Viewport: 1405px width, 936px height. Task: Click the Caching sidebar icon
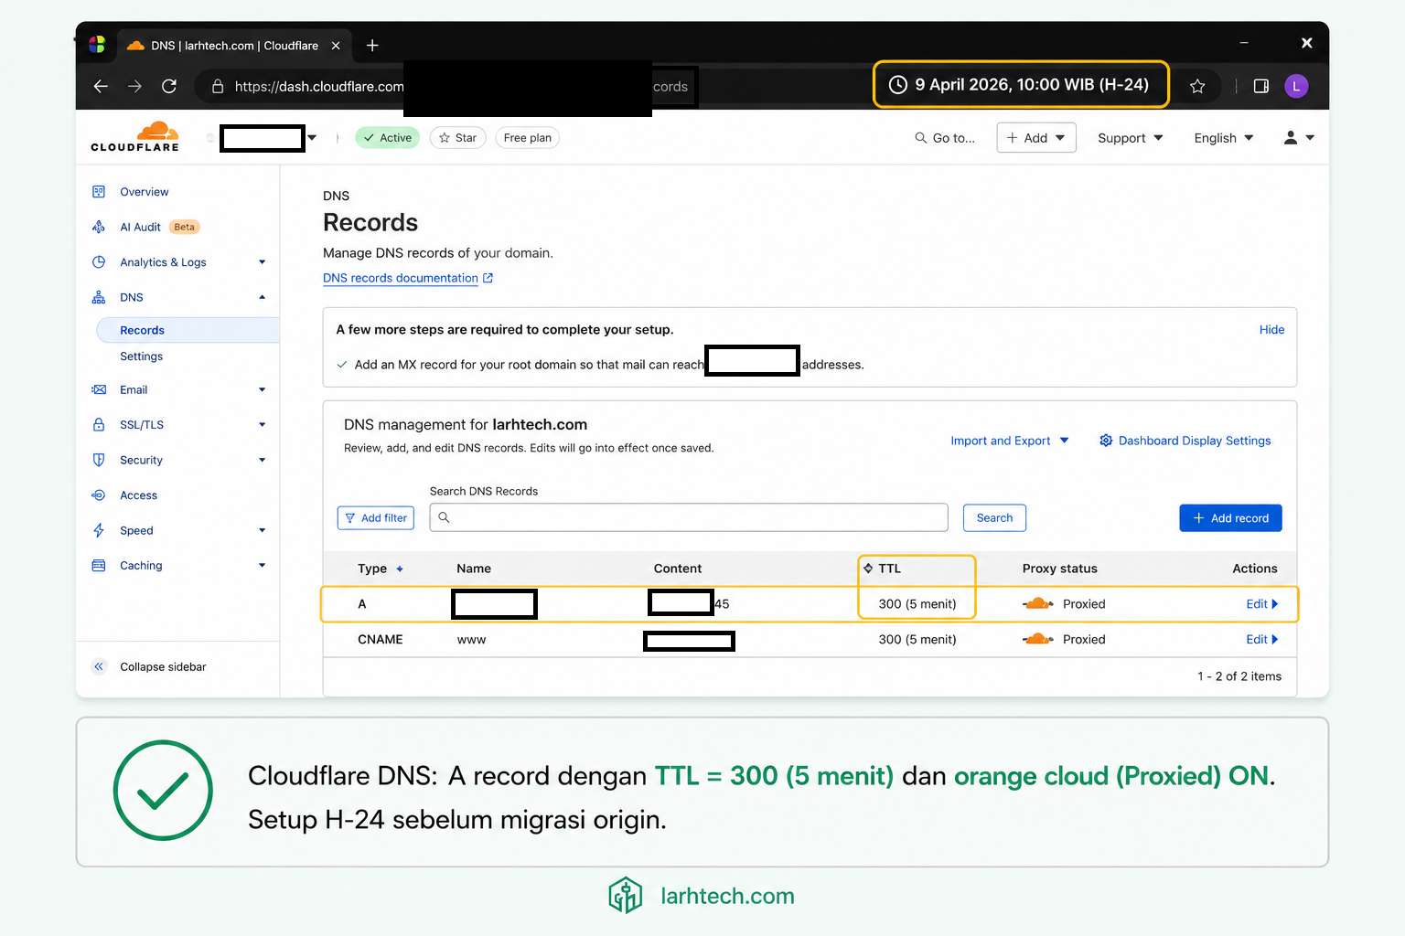(99, 566)
